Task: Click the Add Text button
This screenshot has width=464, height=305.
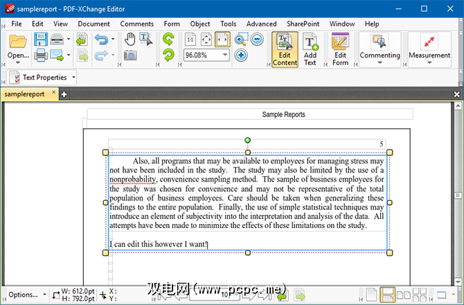Action: 310,49
